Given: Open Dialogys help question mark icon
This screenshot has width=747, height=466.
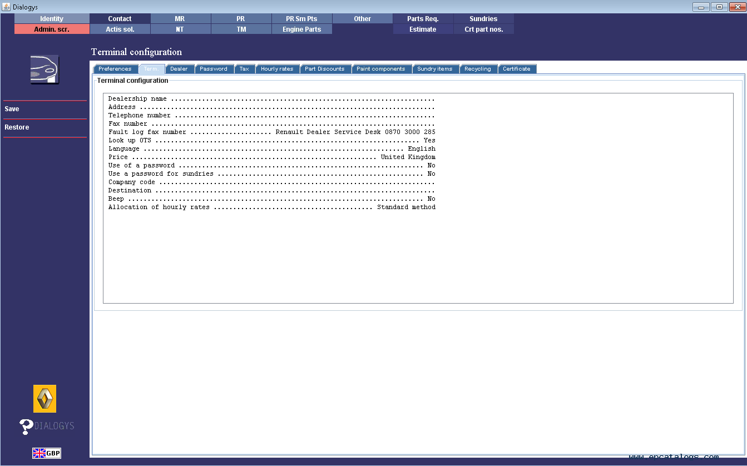Looking at the screenshot, I should [x=26, y=427].
